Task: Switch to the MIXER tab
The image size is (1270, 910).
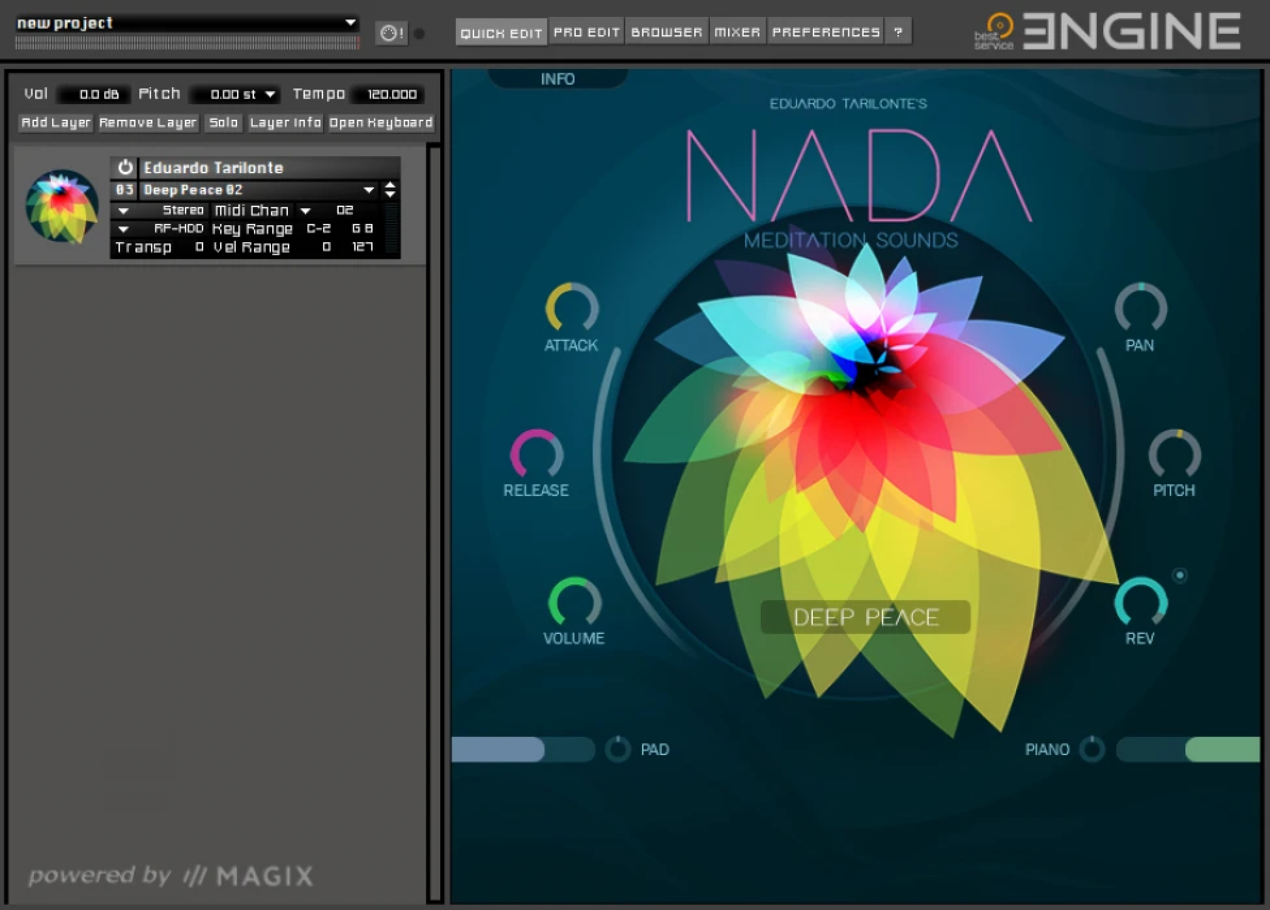Action: pyautogui.click(x=737, y=32)
